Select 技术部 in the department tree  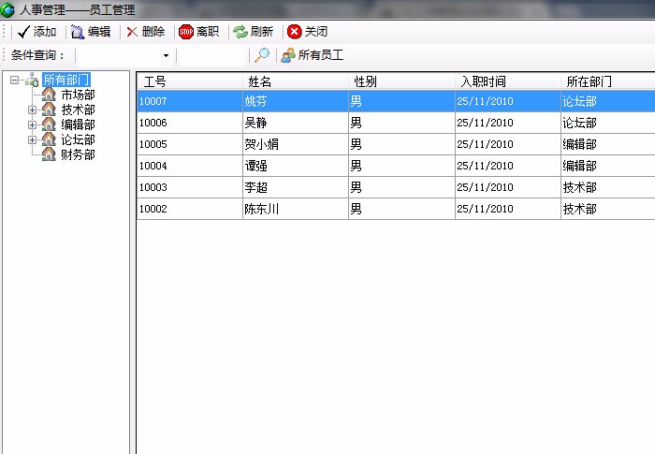click(78, 110)
